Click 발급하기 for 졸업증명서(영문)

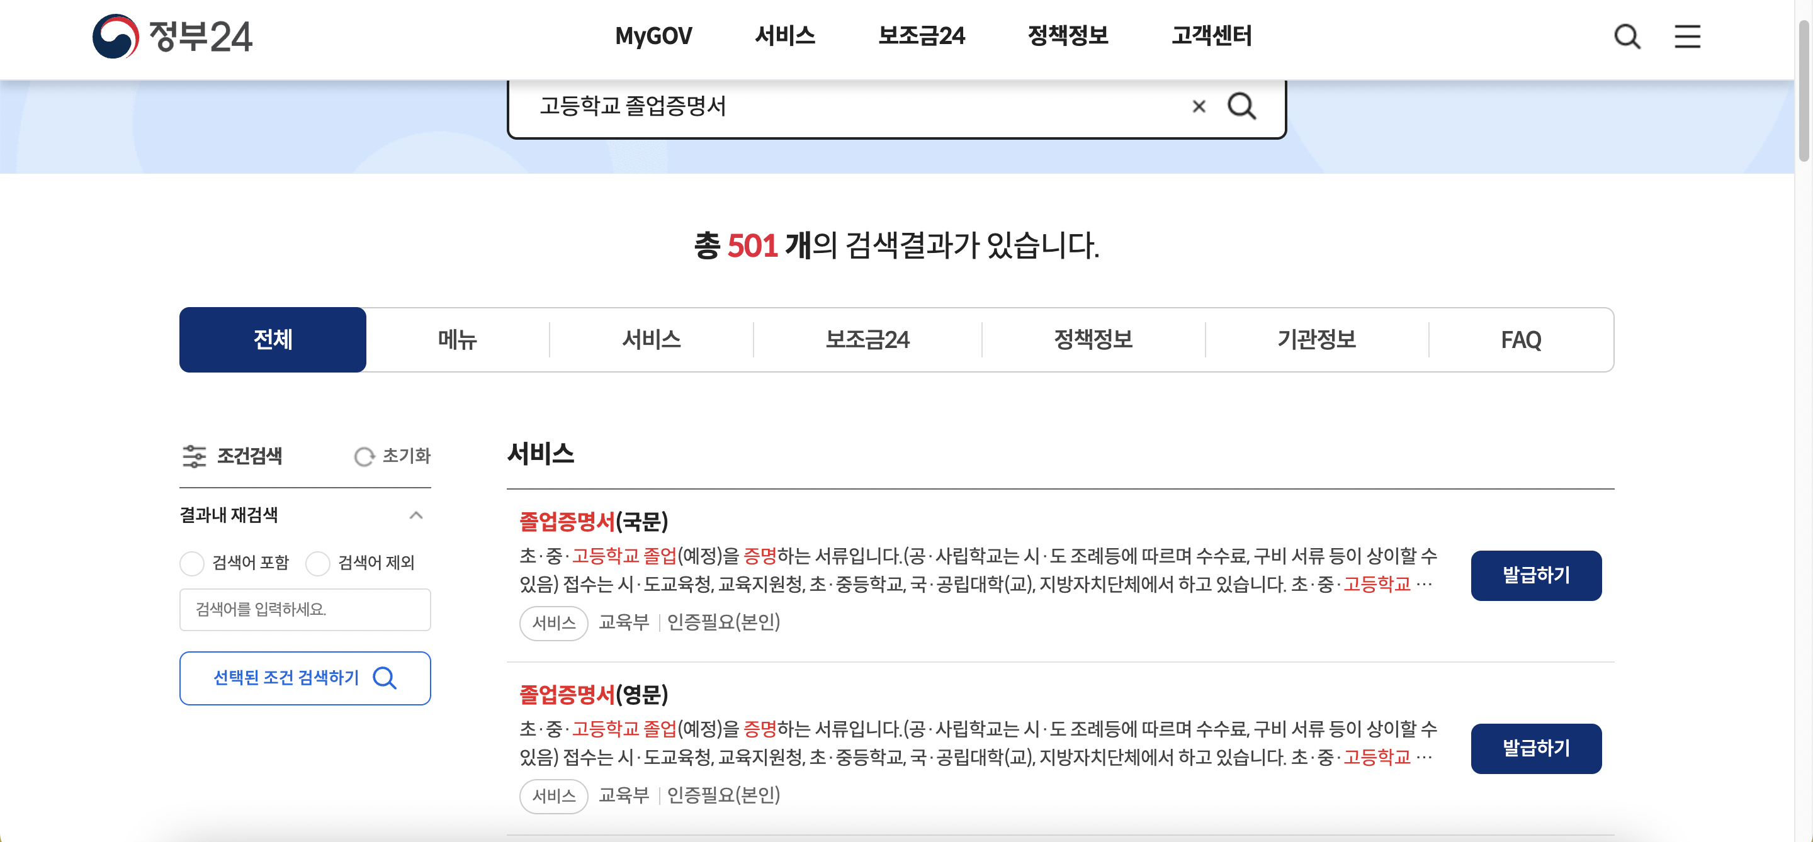click(x=1536, y=748)
